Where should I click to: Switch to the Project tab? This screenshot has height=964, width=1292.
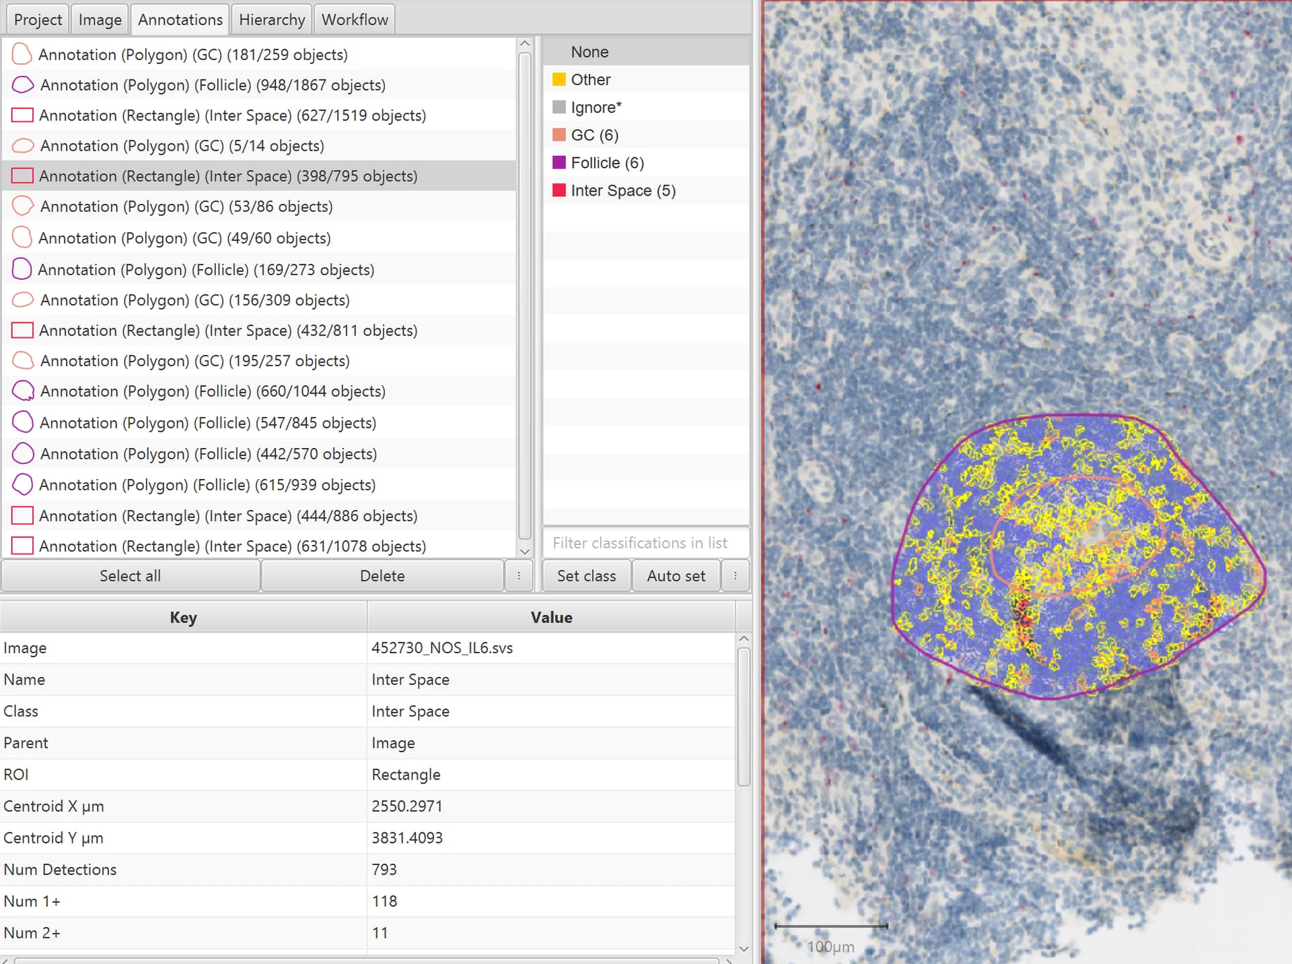pyautogui.click(x=37, y=19)
